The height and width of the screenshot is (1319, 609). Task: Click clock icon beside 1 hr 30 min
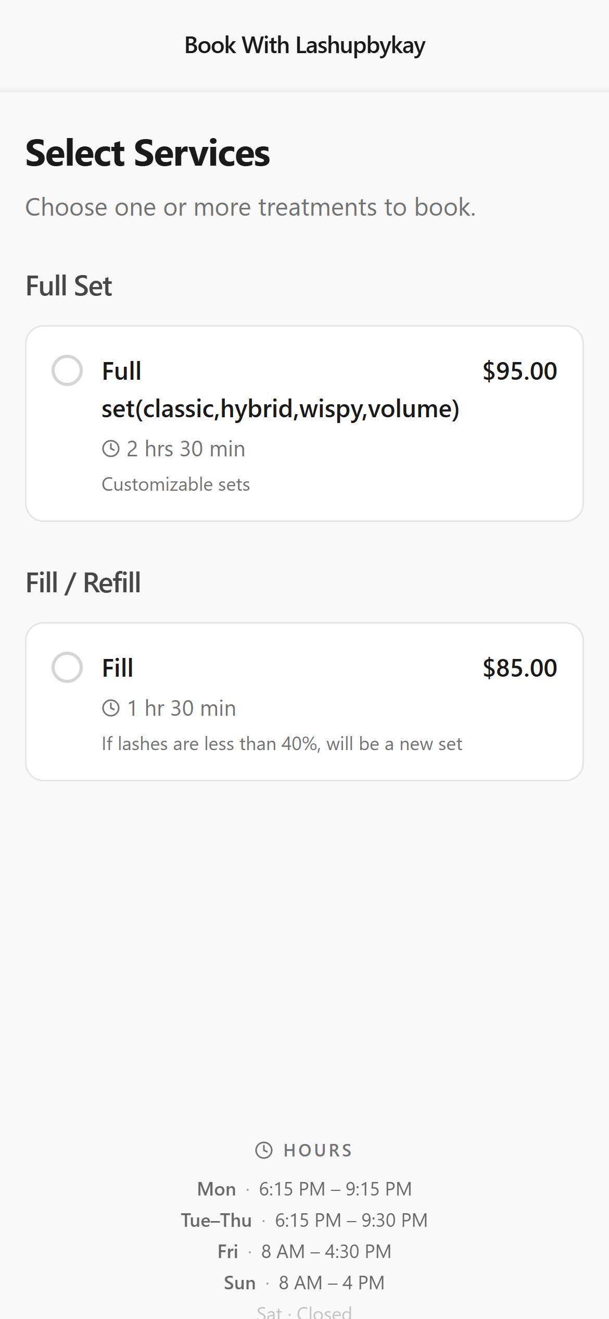click(111, 708)
